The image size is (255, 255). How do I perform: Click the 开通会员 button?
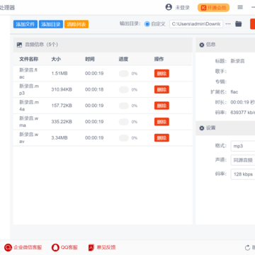coord(213,8)
